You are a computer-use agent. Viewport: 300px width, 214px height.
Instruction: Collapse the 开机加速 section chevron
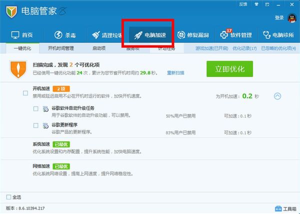coord(277,96)
